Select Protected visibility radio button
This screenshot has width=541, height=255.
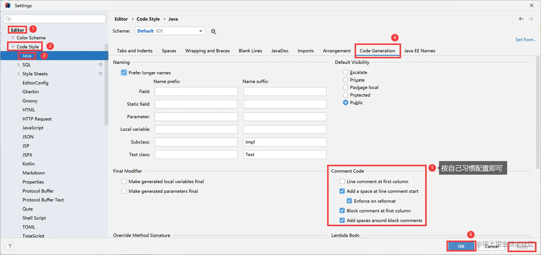[346, 95]
